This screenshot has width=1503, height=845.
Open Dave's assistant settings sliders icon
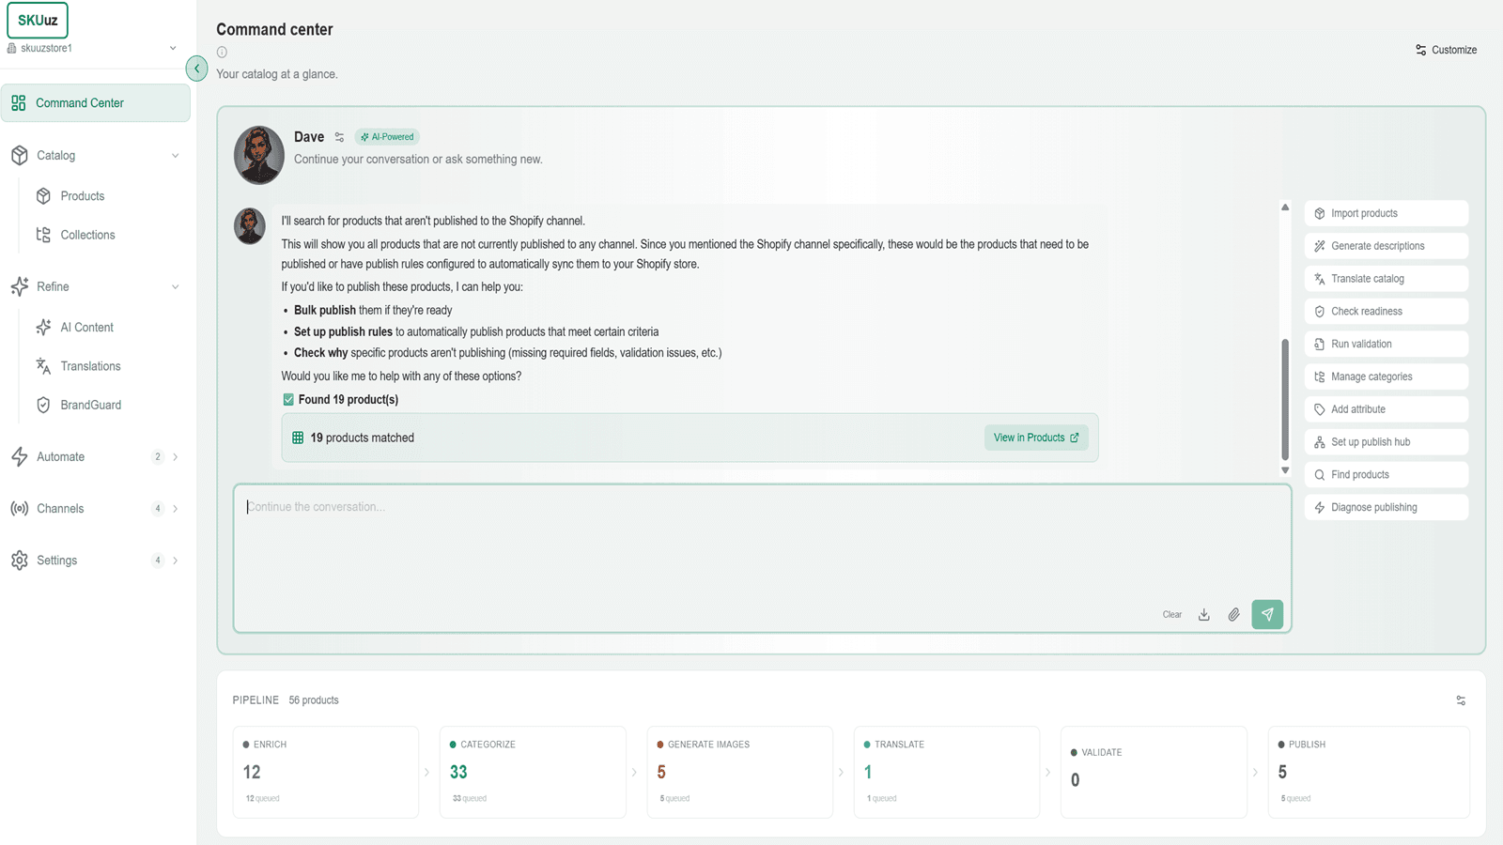click(339, 137)
